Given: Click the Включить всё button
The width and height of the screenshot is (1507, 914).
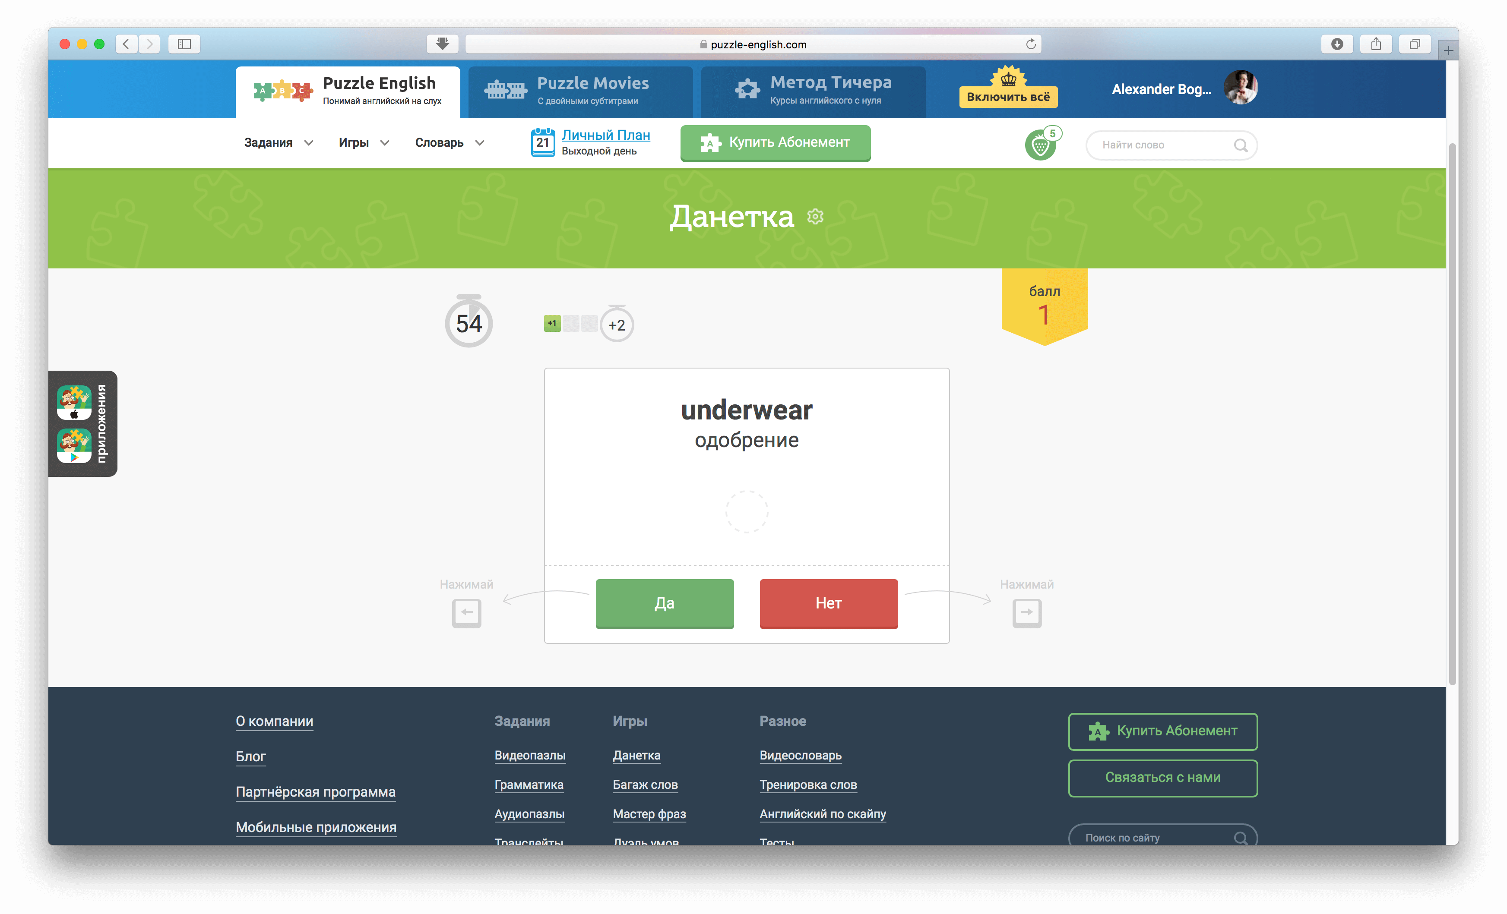Looking at the screenshot, I should coord(1008,97).
